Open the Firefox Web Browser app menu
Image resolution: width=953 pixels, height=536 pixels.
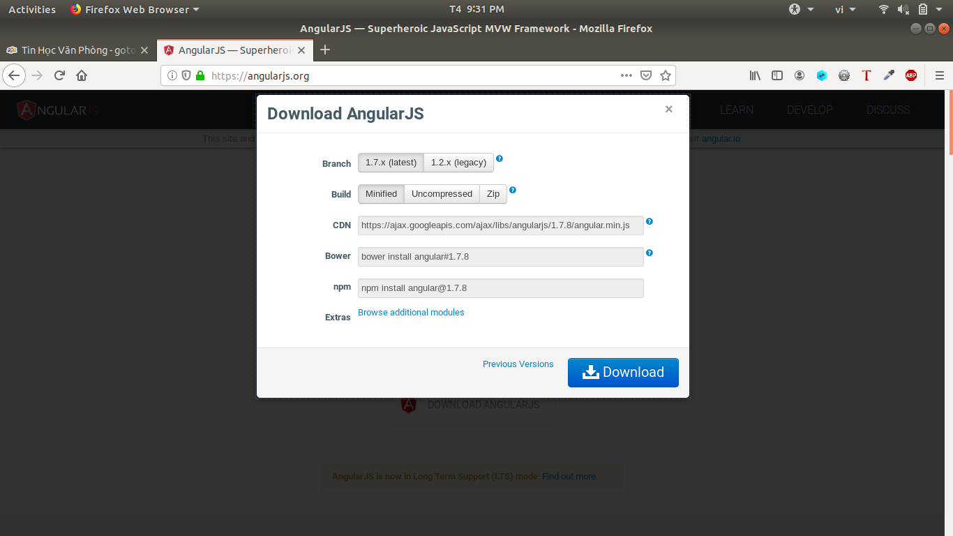[135, 9]
